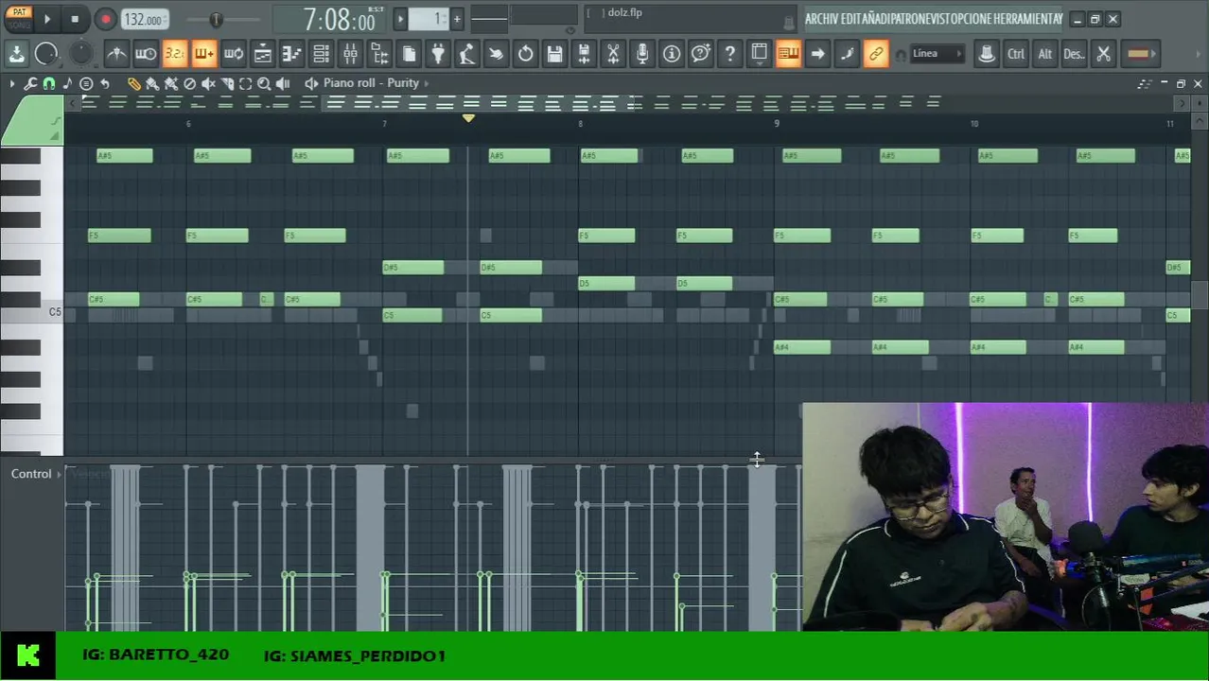Toggle overdub note blending recording
The image size is (1209, 681).
[x=204, y=54]
